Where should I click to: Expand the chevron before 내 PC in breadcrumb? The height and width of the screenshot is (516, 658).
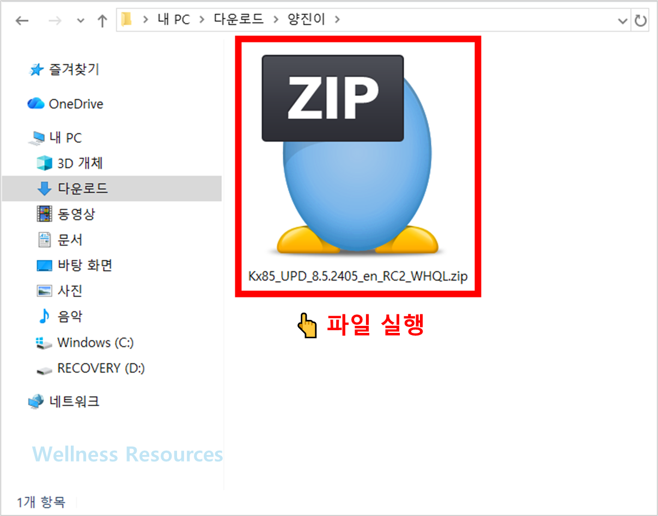point(145,20)
